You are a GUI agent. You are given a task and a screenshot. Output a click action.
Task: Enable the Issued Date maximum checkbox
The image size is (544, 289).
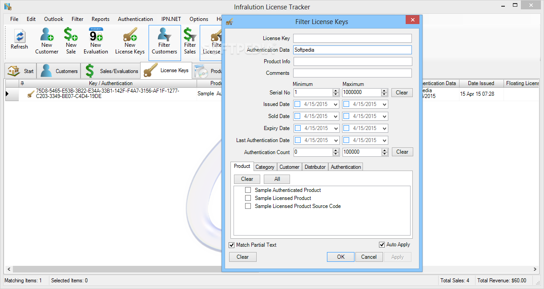(346, 104)
